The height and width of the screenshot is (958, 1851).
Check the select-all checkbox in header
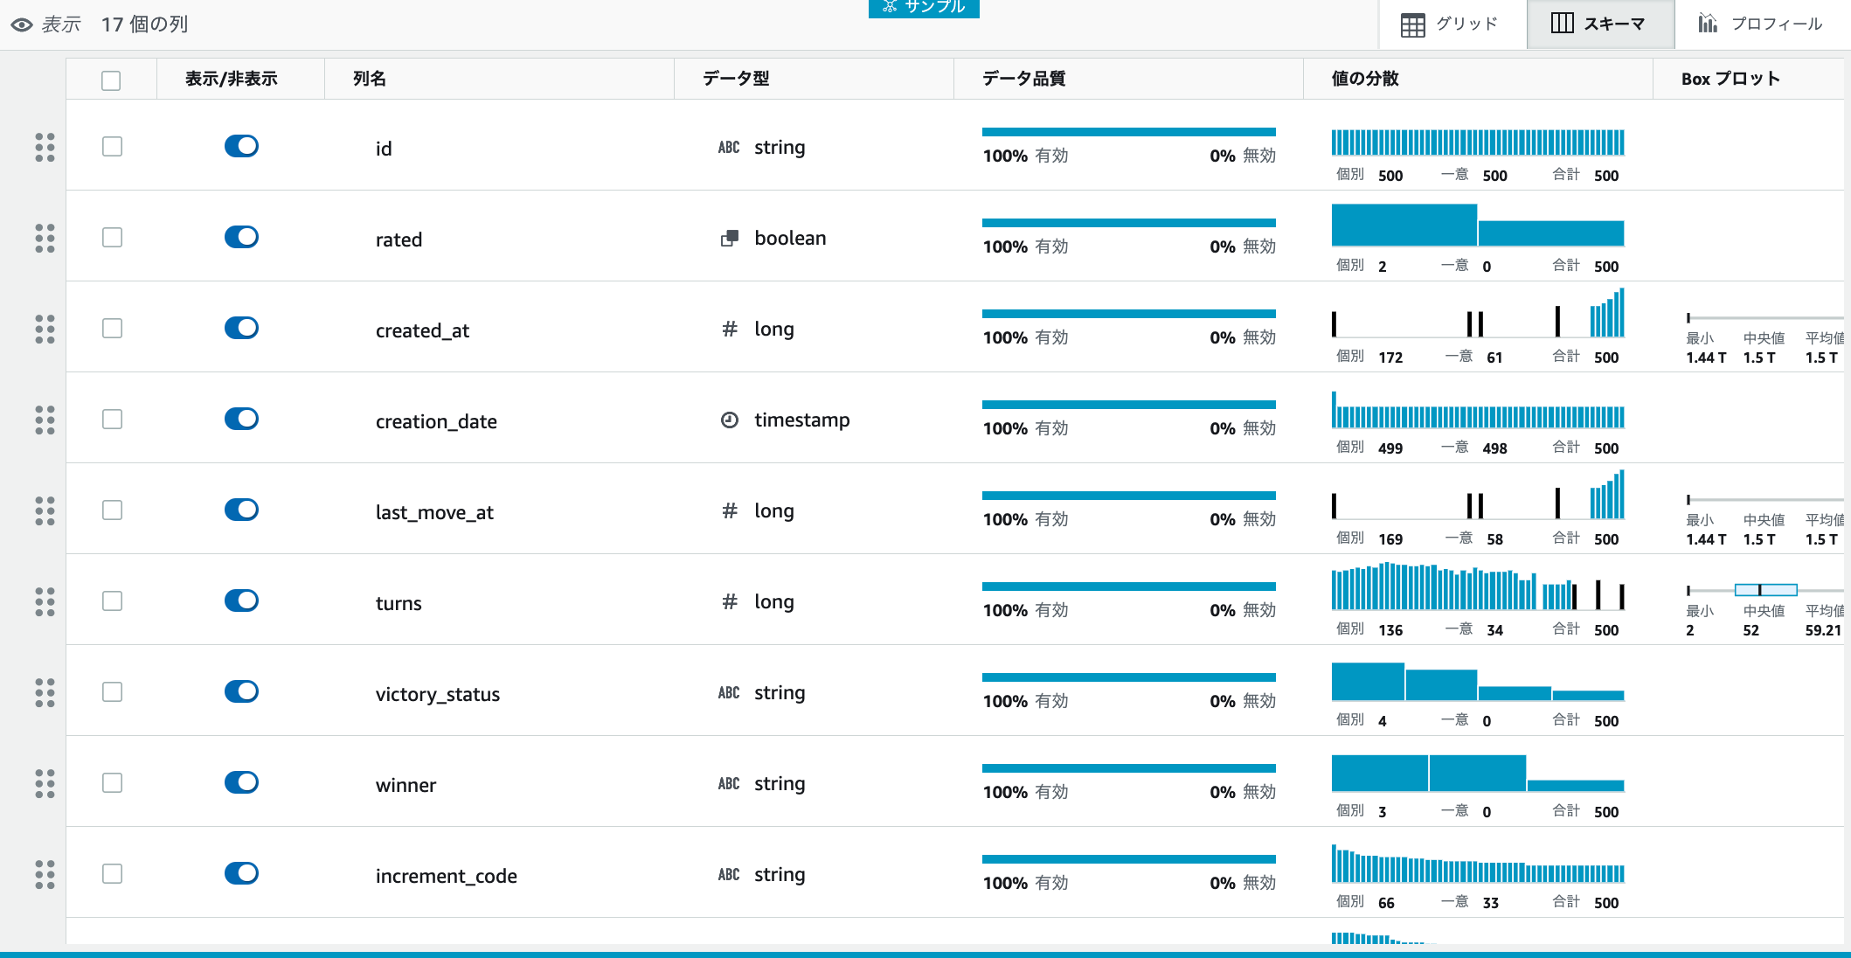pos(111,80)
